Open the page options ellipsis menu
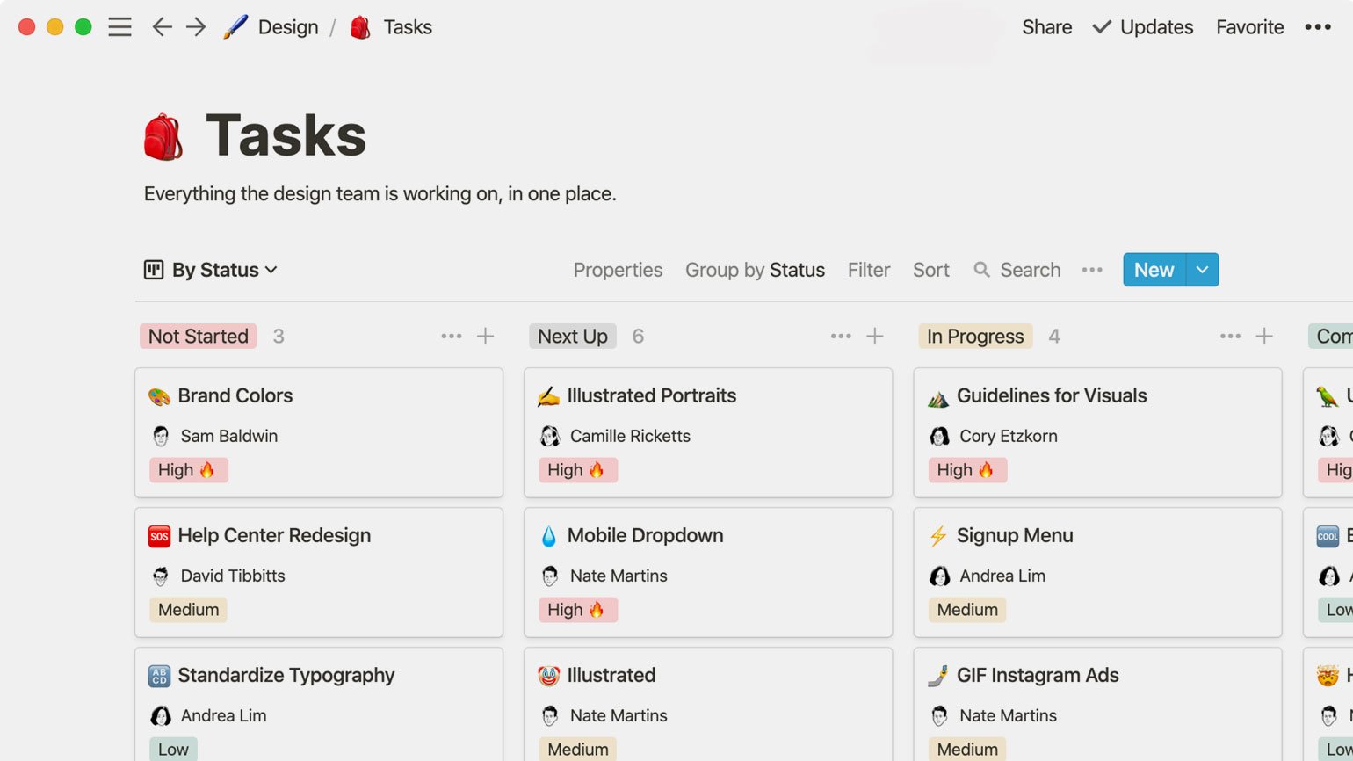1353x761 pixels. 1318,27
